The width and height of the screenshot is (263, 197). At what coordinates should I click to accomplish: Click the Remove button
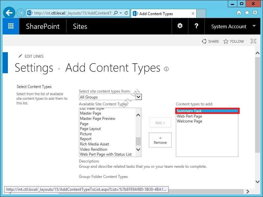160,140
